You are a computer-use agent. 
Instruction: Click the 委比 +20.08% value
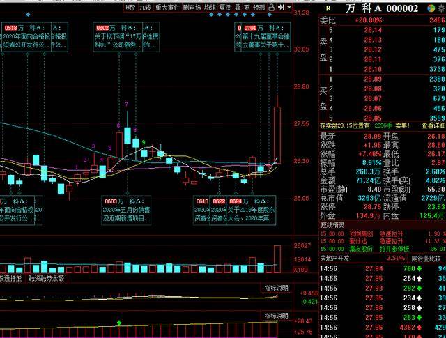369,20
